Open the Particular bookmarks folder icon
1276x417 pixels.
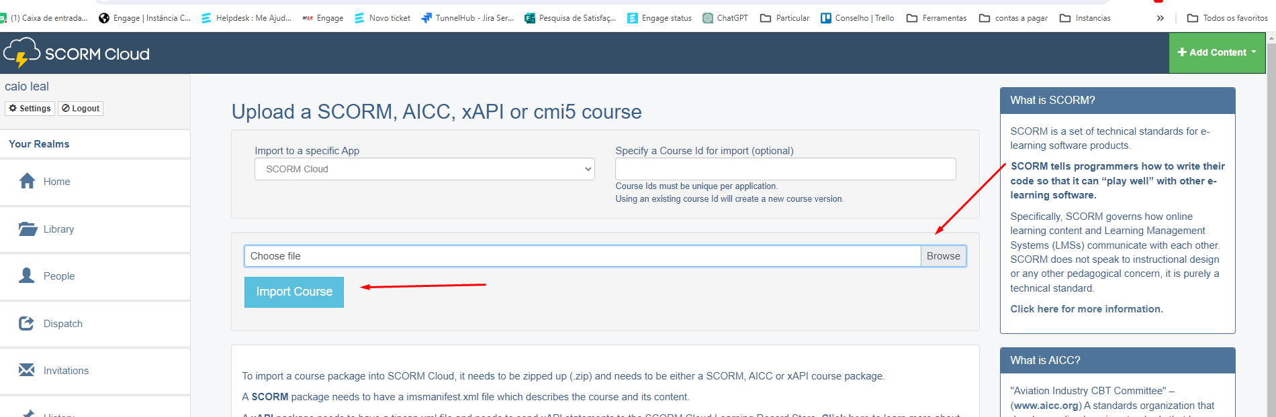pos(766,18)
